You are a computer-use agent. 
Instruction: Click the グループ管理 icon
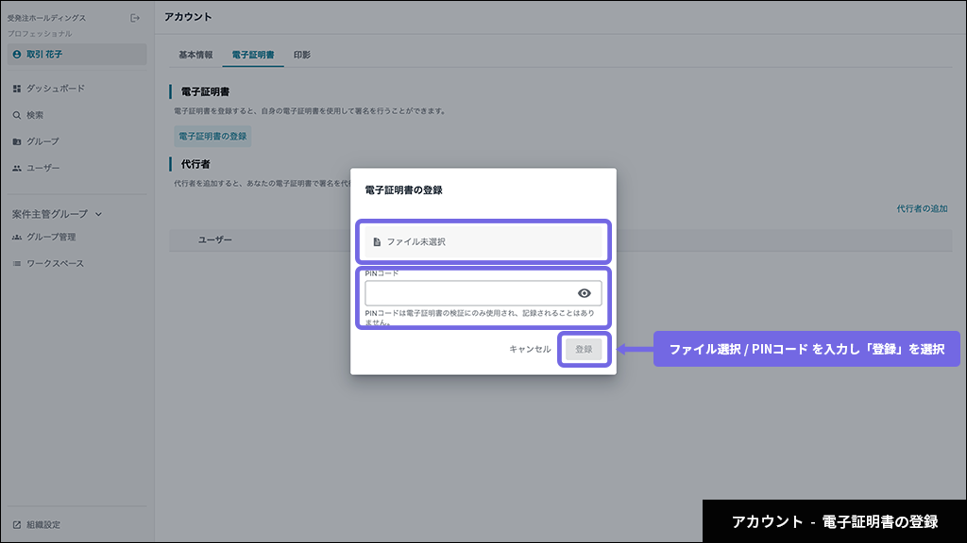(x=17, y=237)
